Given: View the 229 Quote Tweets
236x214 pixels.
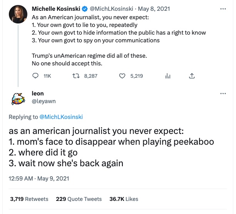Looking at the screenshot, I should click(79, 199).
